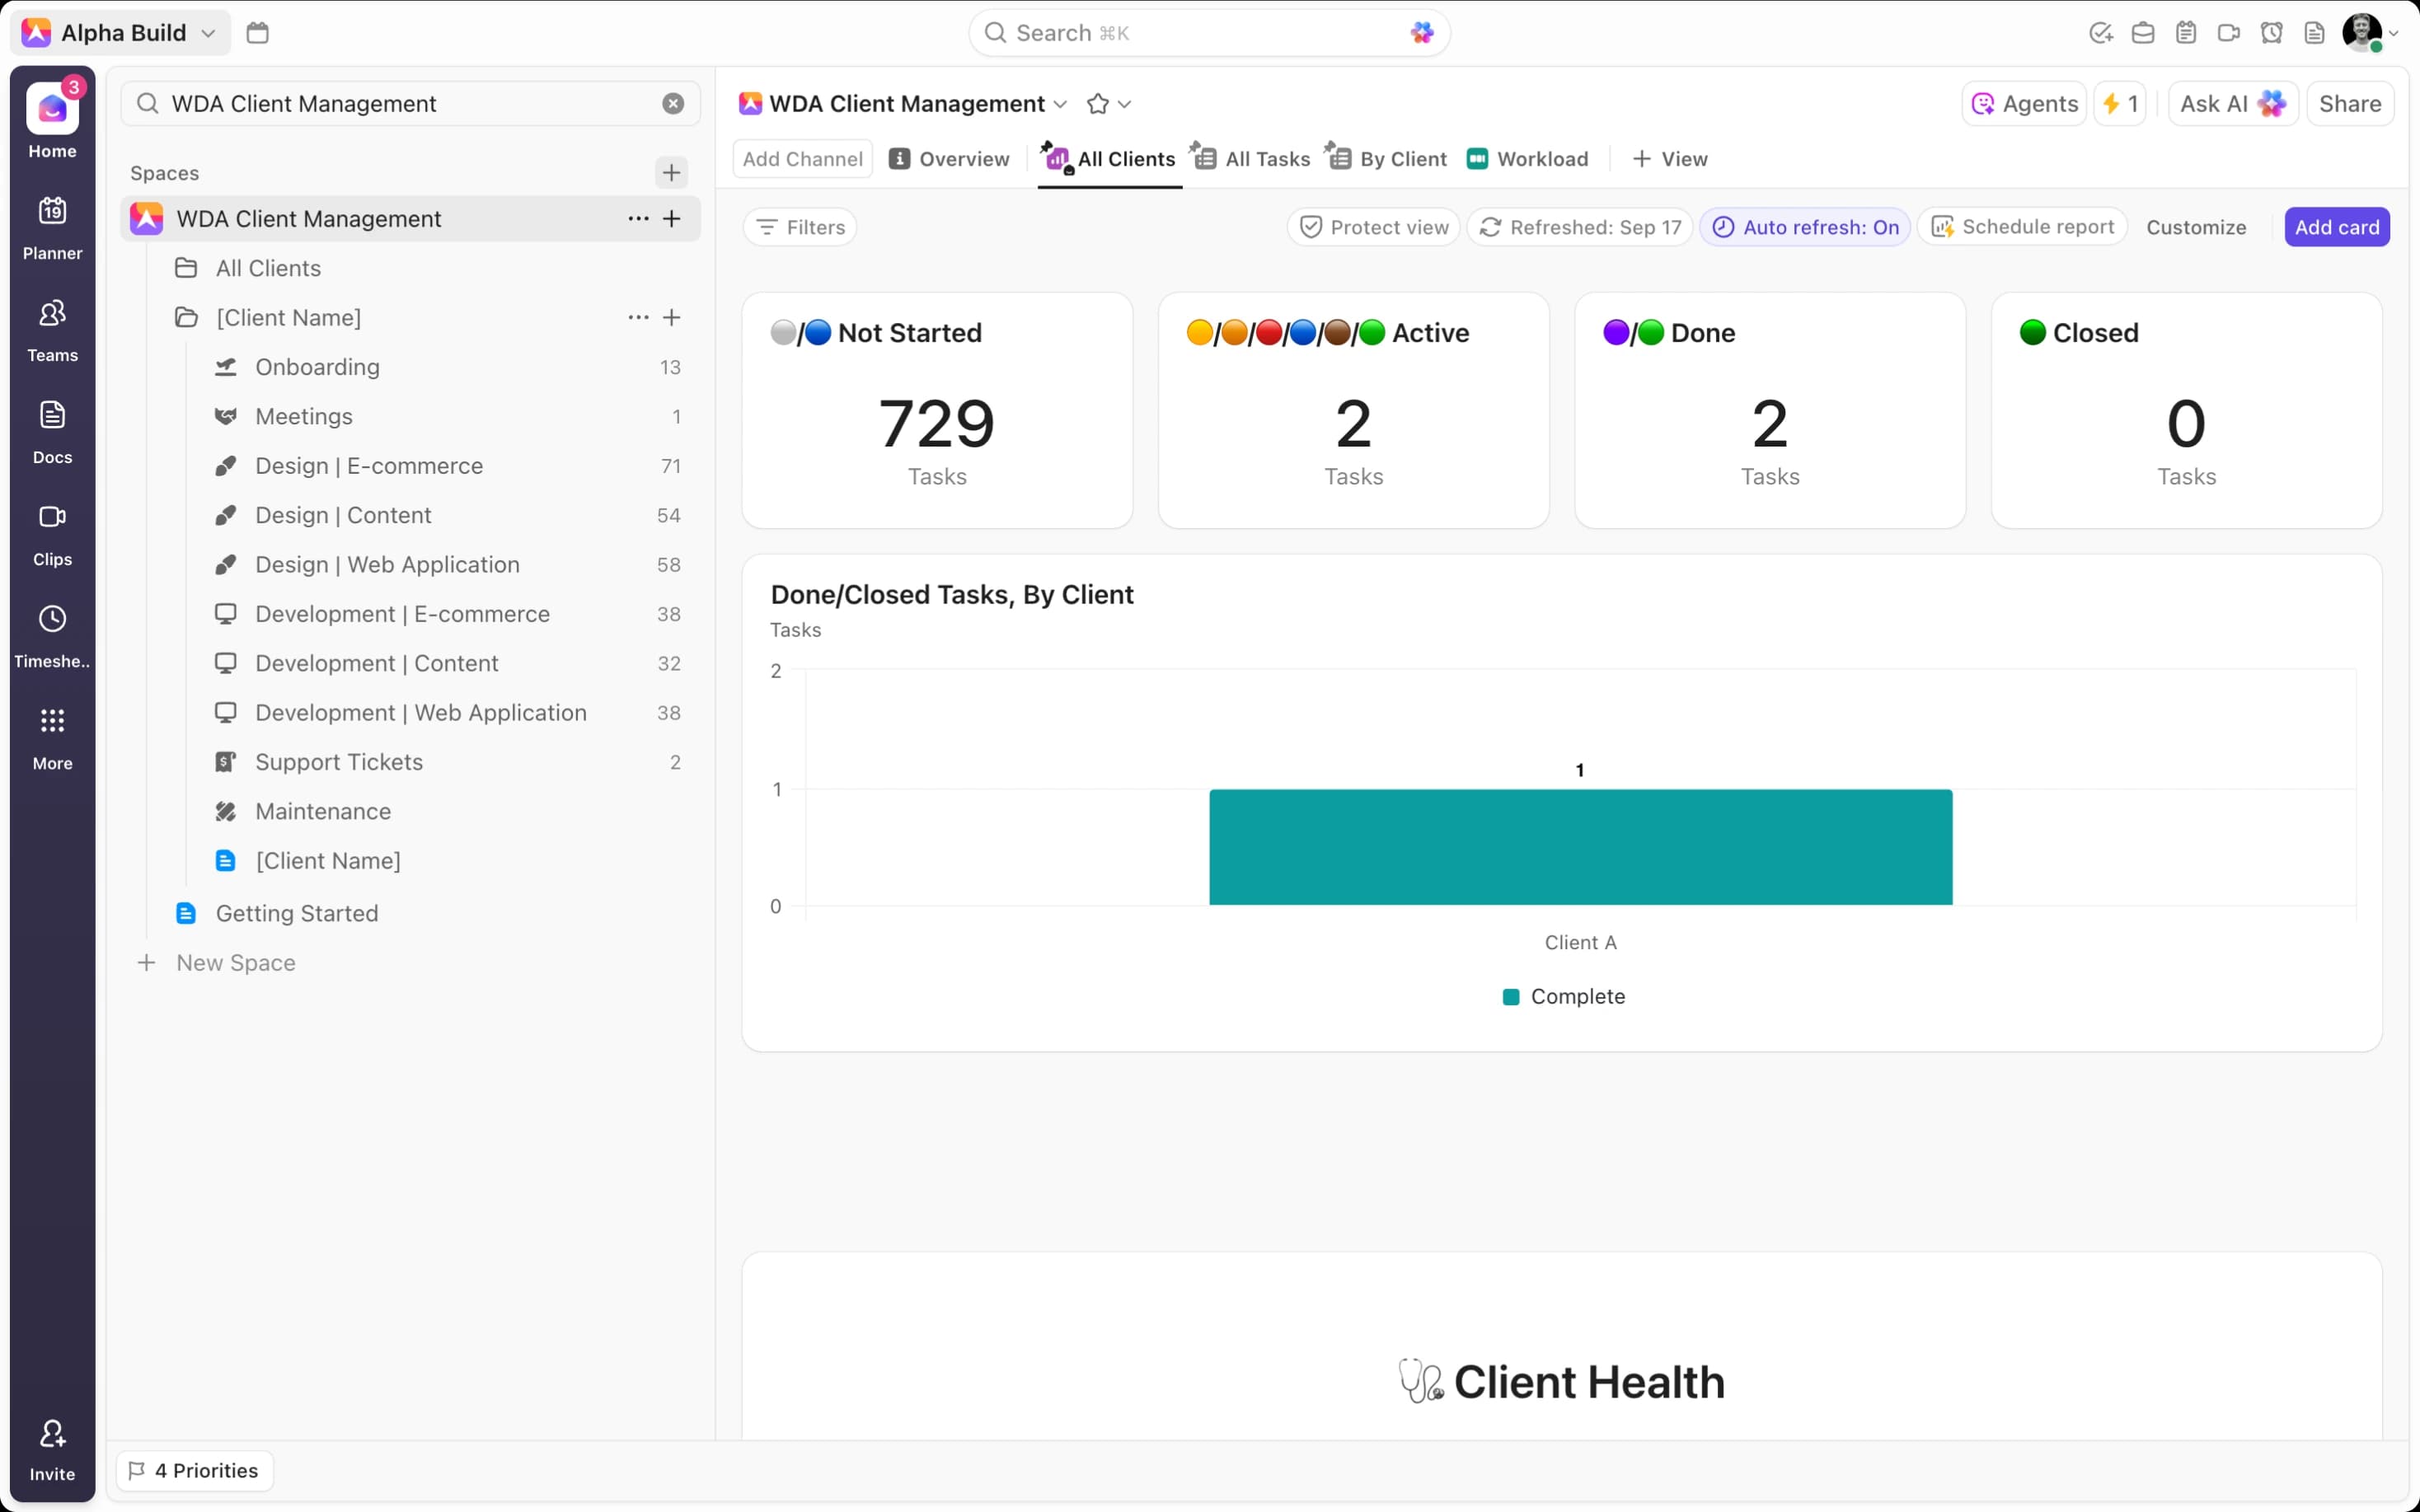This screenshot has height=1512, width=2420.
Task: Create a new task via the checkmark-plus icon
Action: click(x=2101, y=32)
